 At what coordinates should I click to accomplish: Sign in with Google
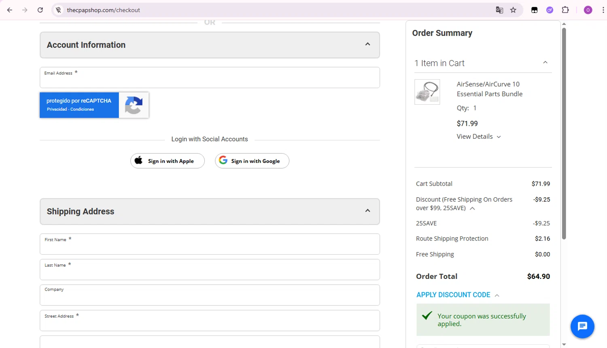252,161
